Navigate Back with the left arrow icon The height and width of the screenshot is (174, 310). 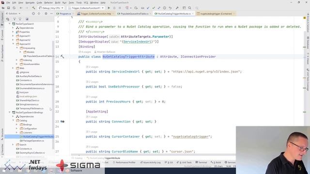(21, 8)
